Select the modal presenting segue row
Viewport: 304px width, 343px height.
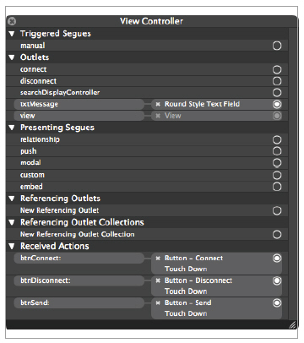tap(147, 163)
